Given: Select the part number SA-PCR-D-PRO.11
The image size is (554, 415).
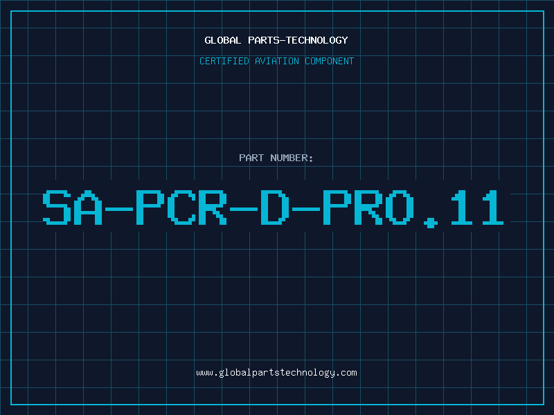Looking at the screenshot, I should (x=273, y=208).
